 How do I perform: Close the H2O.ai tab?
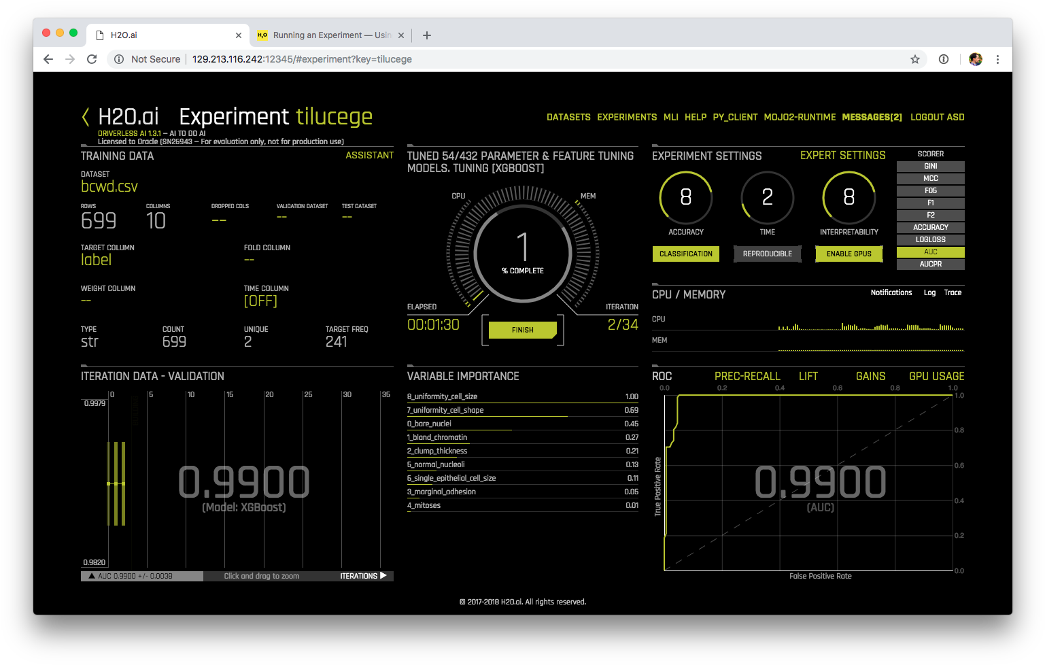[x=239, y=35]
